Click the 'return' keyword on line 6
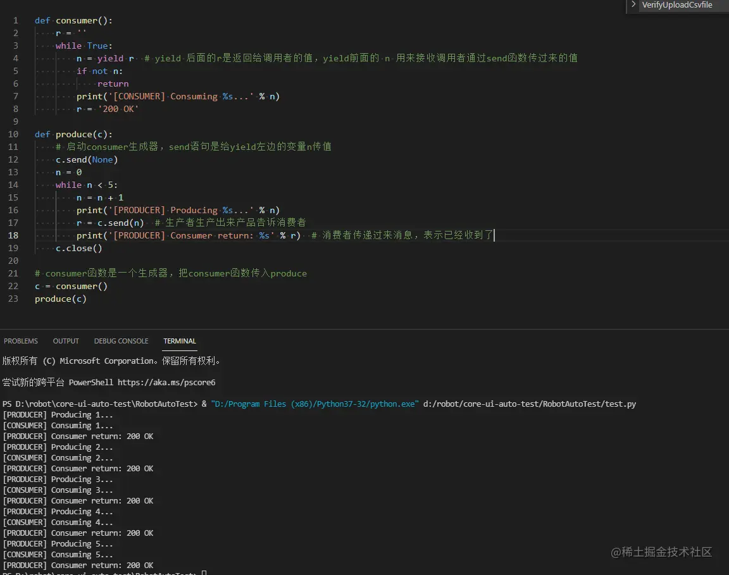This screenshot has width=729, height=575. (113, 83)
